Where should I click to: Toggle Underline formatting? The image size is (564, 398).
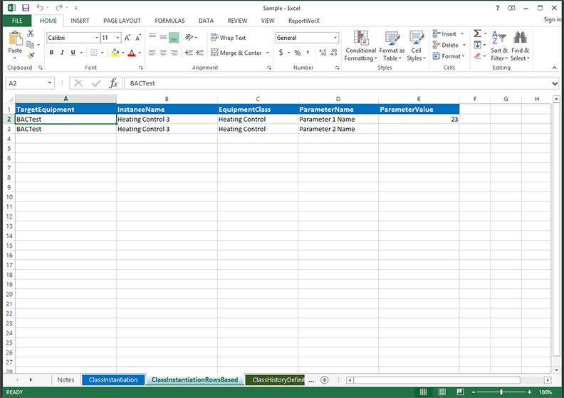pyautogui.click(x=73, y=53)
